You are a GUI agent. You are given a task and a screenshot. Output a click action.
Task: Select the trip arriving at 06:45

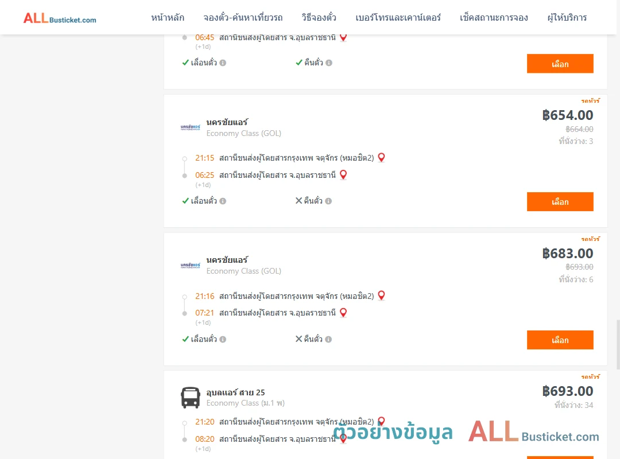(x=560, y=64)
